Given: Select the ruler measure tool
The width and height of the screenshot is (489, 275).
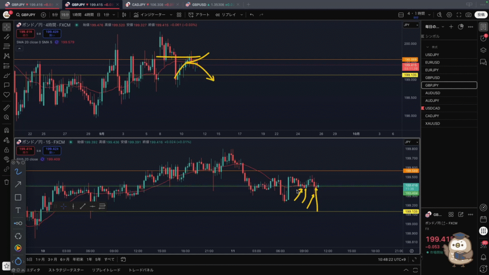Looking at the screenshot, I should (7, 108).
